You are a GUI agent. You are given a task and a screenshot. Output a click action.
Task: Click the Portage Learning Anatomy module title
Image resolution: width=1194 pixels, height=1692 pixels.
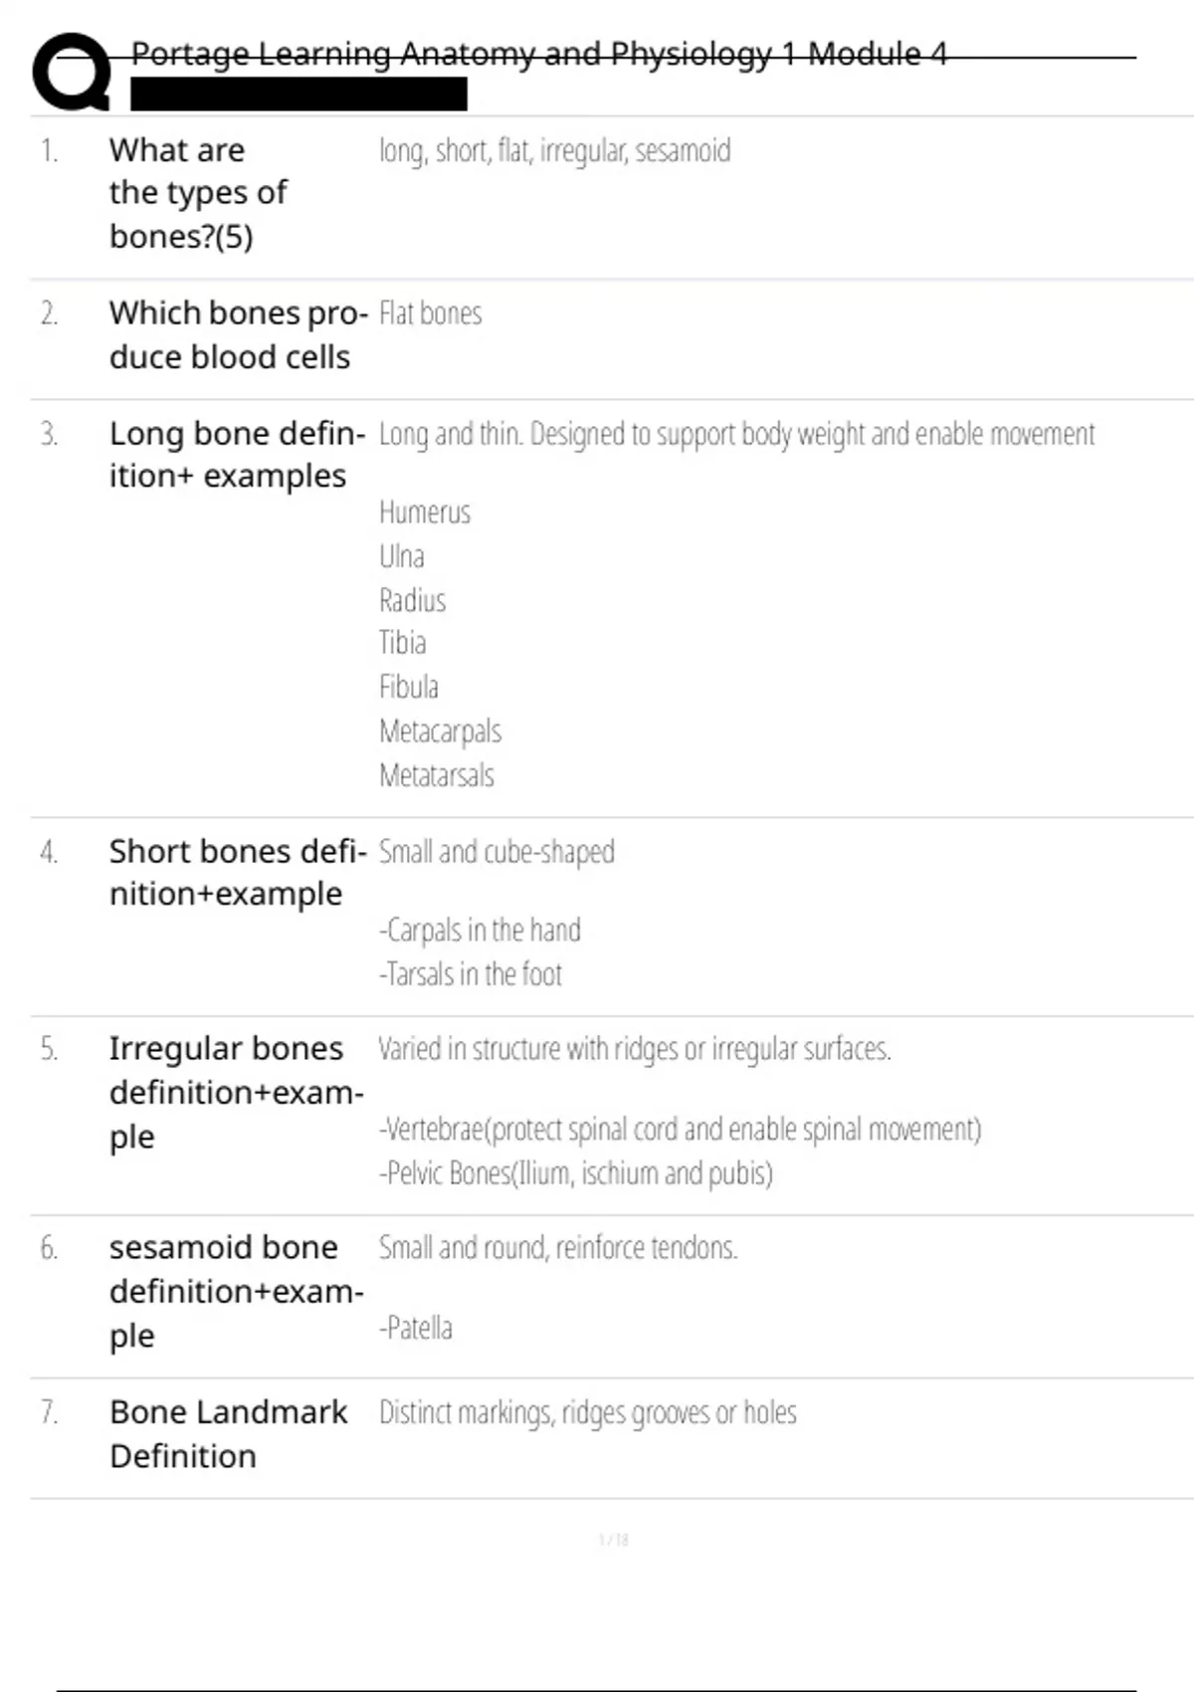click(538, 54)
